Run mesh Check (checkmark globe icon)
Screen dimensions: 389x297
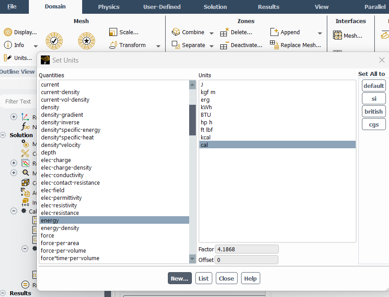point(54,41)
